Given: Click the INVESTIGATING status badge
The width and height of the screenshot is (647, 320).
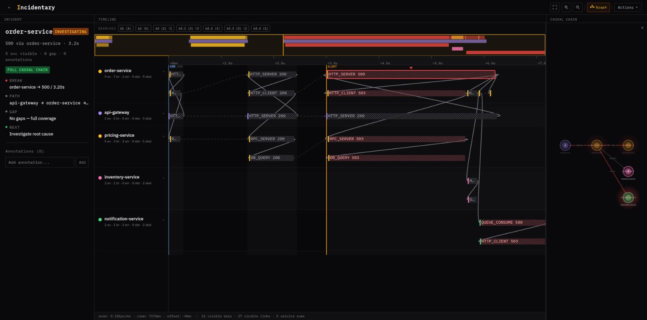Looking at the screenshot, I should point(71,32).
